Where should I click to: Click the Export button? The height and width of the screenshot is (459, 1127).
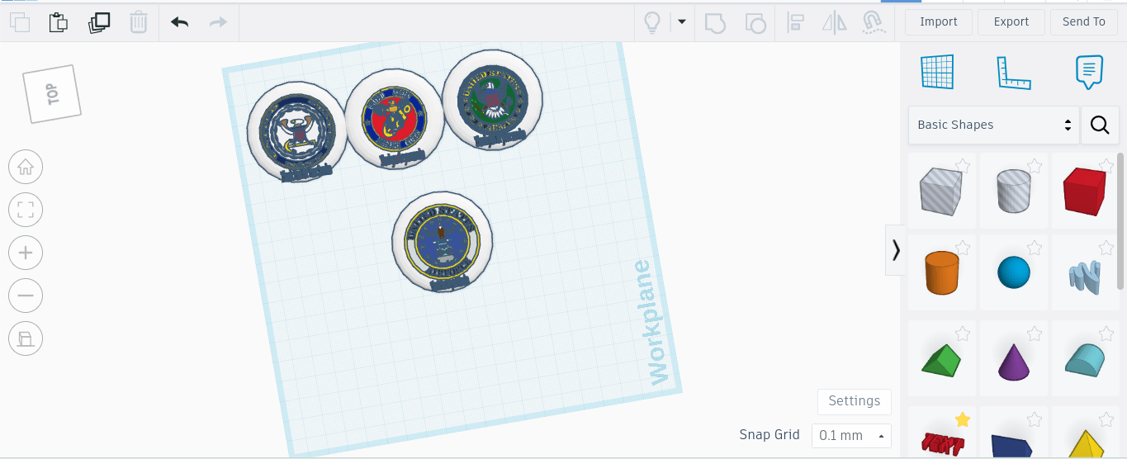coord(1011,22)
